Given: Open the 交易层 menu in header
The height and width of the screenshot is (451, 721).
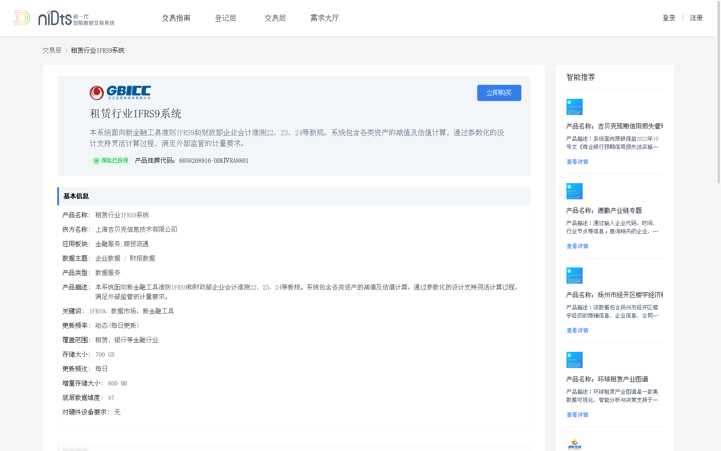Looking at the screenshot, I should (x=275, y=18).
